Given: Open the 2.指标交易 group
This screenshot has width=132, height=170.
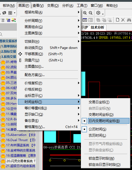Looking at the screenshot, I should 9,52.
